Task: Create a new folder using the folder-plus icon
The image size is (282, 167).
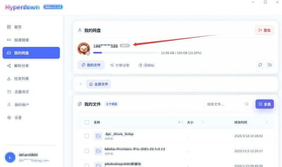Action: pyautogui.click(x=270, y=65)
